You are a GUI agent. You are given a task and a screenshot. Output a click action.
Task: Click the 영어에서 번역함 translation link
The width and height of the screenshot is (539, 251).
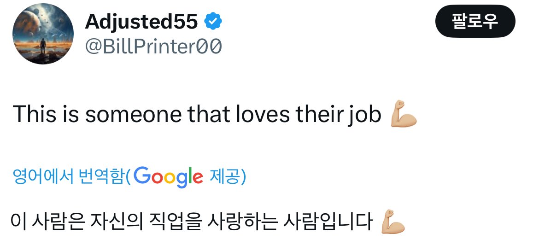[x=69, y=177]
